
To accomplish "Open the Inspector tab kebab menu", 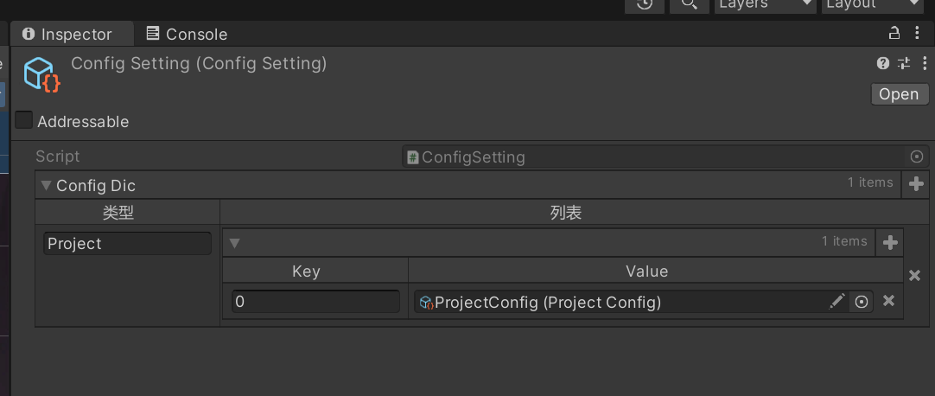I will coord(917,33).
